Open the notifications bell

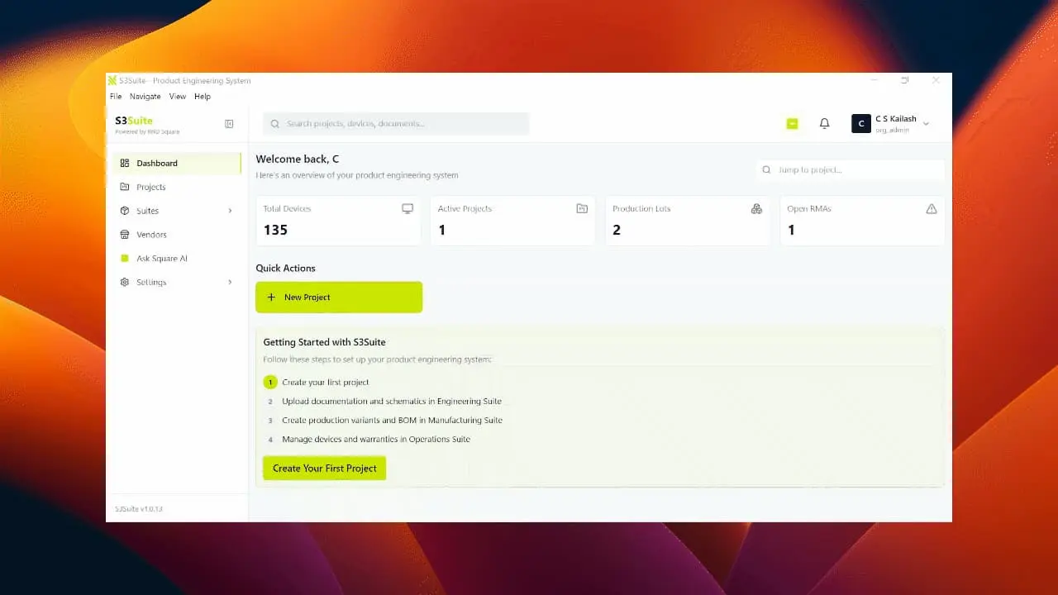(x=824, y=123)
